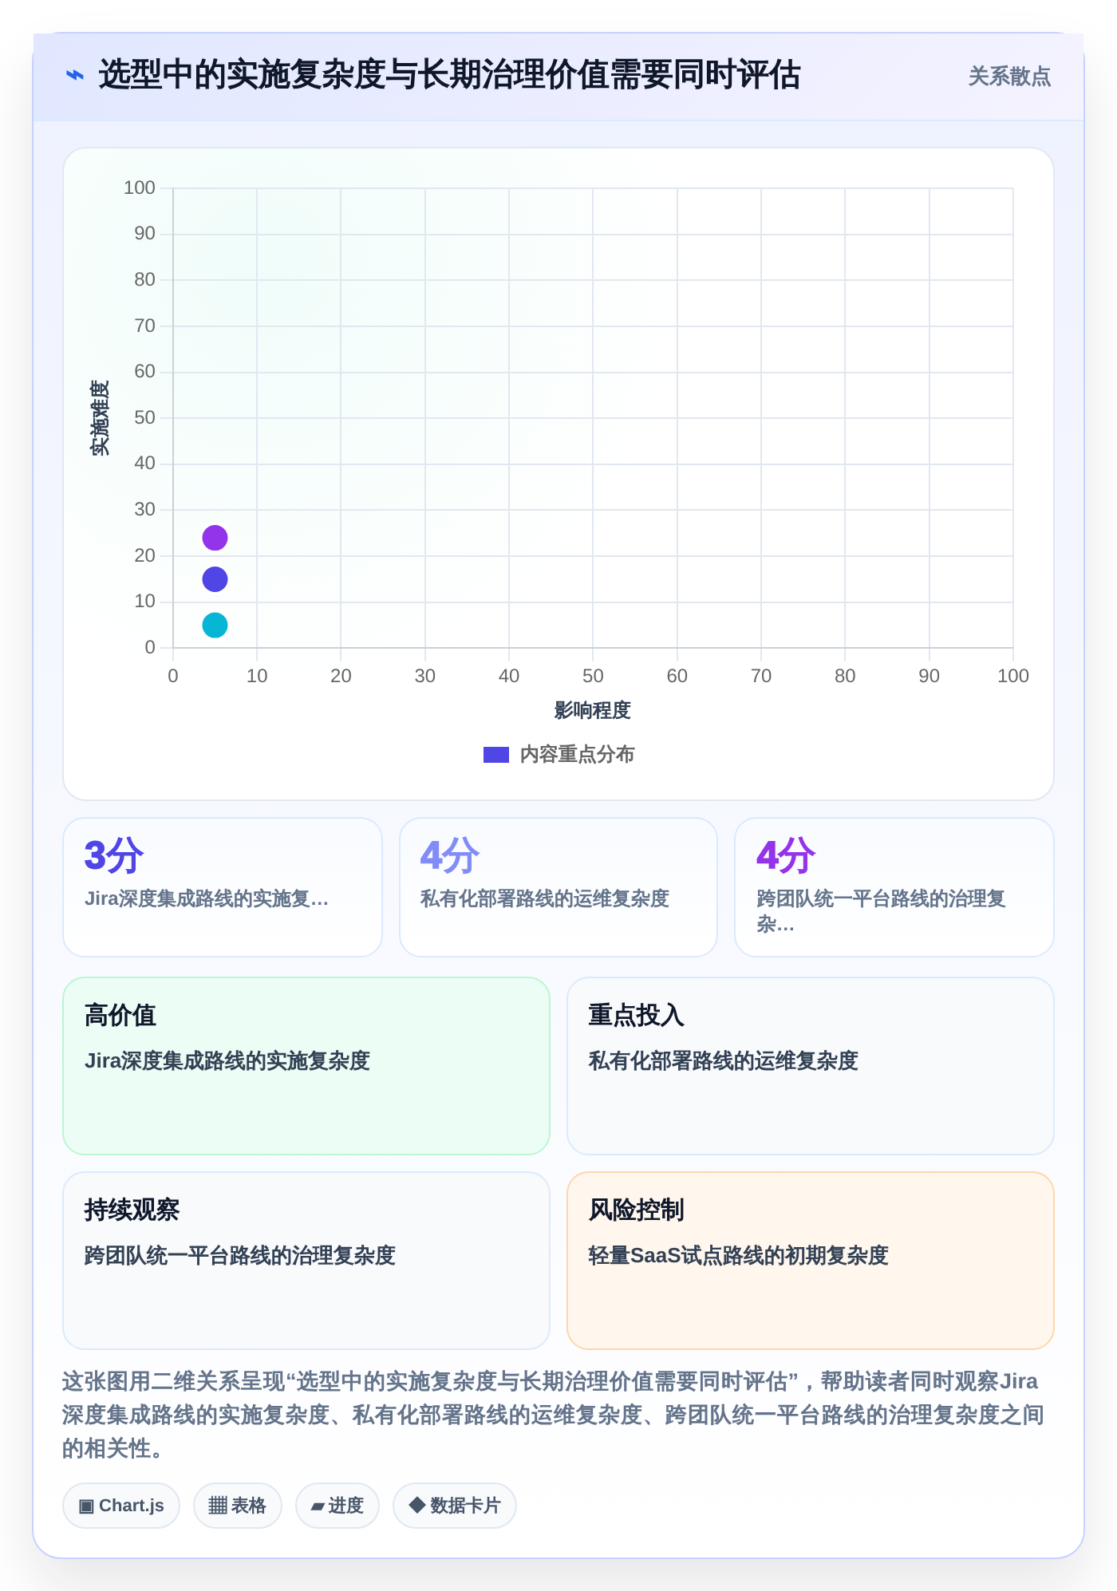Click the diamond icon in 数据卡片 chip

coord(416,1505)
